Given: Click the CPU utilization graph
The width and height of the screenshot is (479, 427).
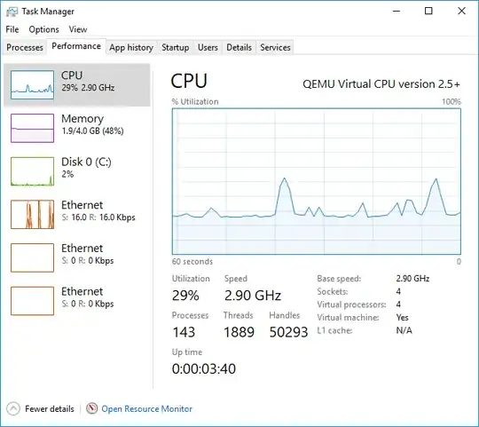Looking at the screenshot, I should click(x=317, y=181).
